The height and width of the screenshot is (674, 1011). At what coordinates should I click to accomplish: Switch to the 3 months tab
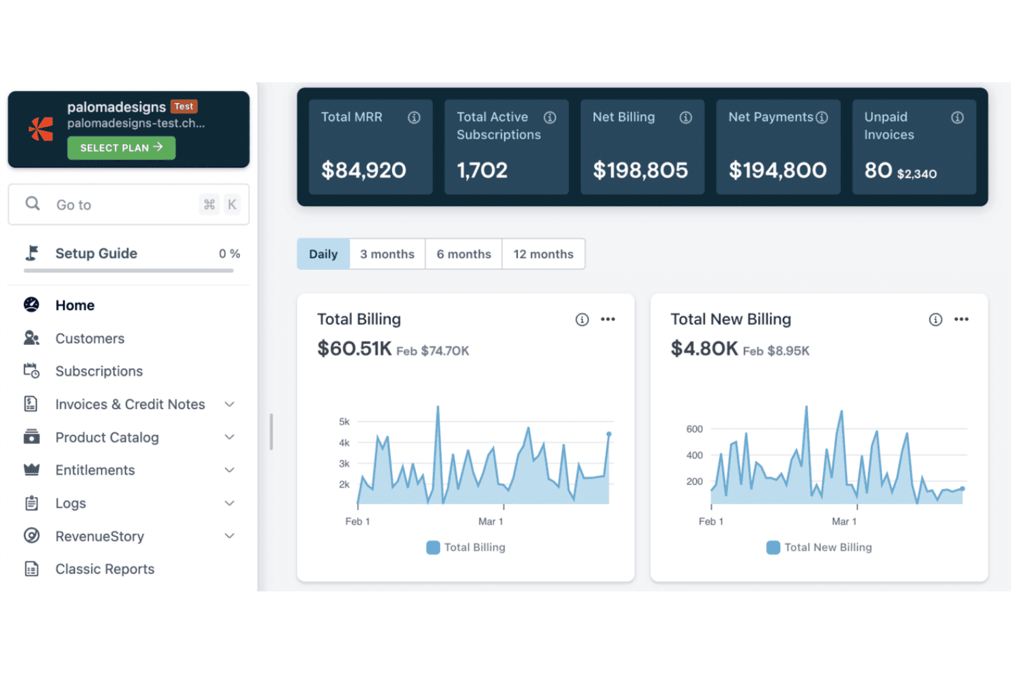[387, 254]
